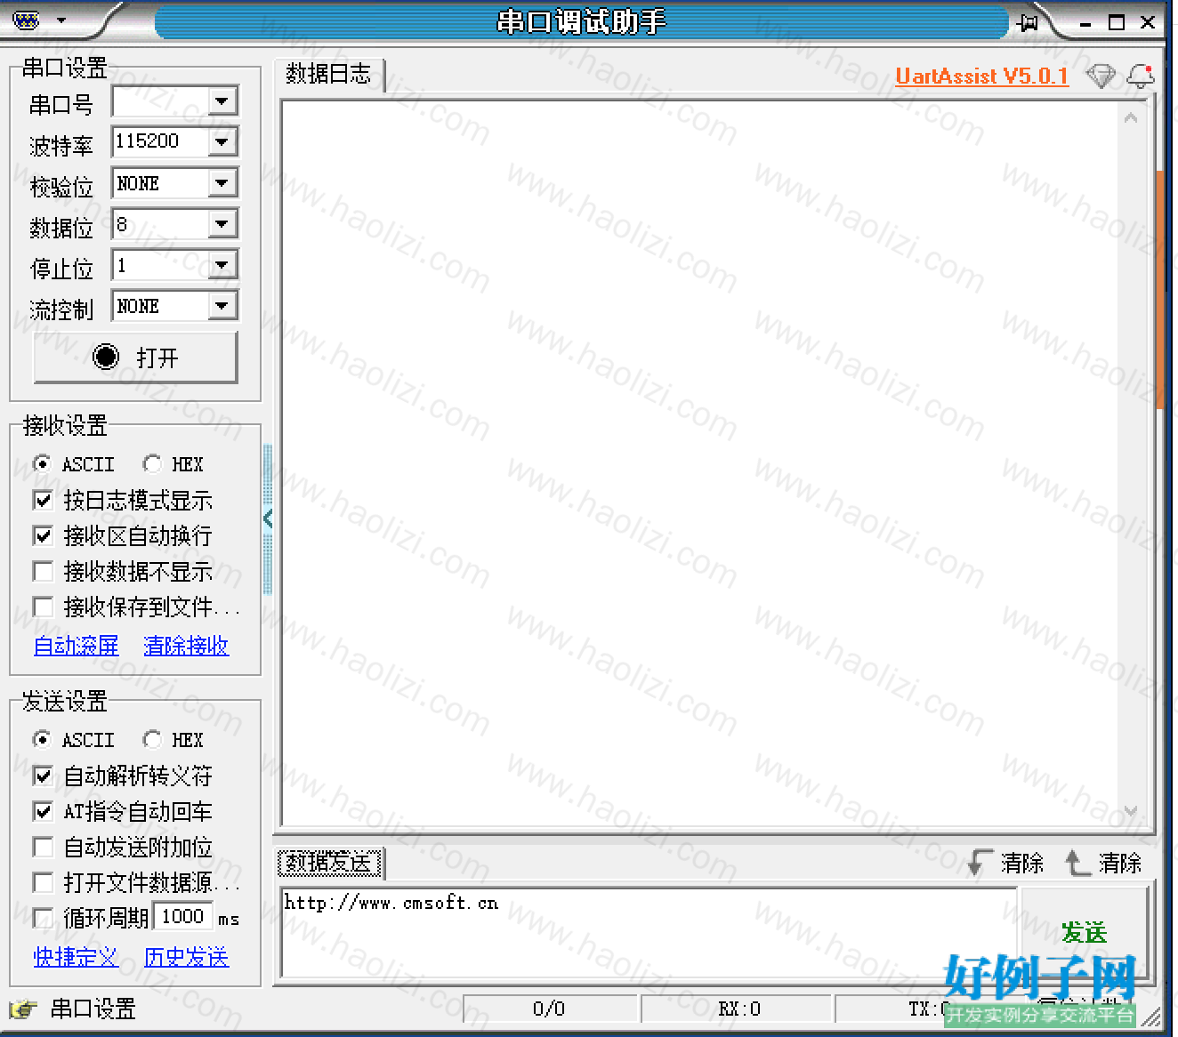Image resolution: width=1178 pixels, height=1037 pixels.
Task: Pin the window on top
Action: pyautogui.click(x=1029, y=22)
